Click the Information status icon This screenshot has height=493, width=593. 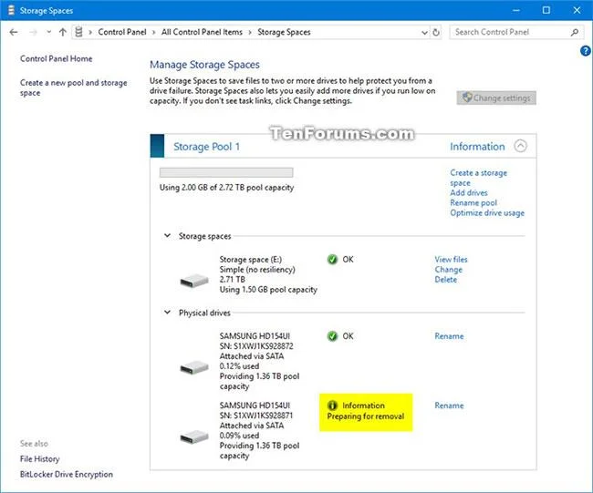[x=332, y=406]
